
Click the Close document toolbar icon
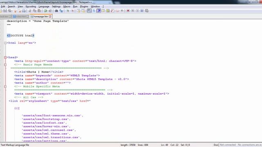(15, 11)
